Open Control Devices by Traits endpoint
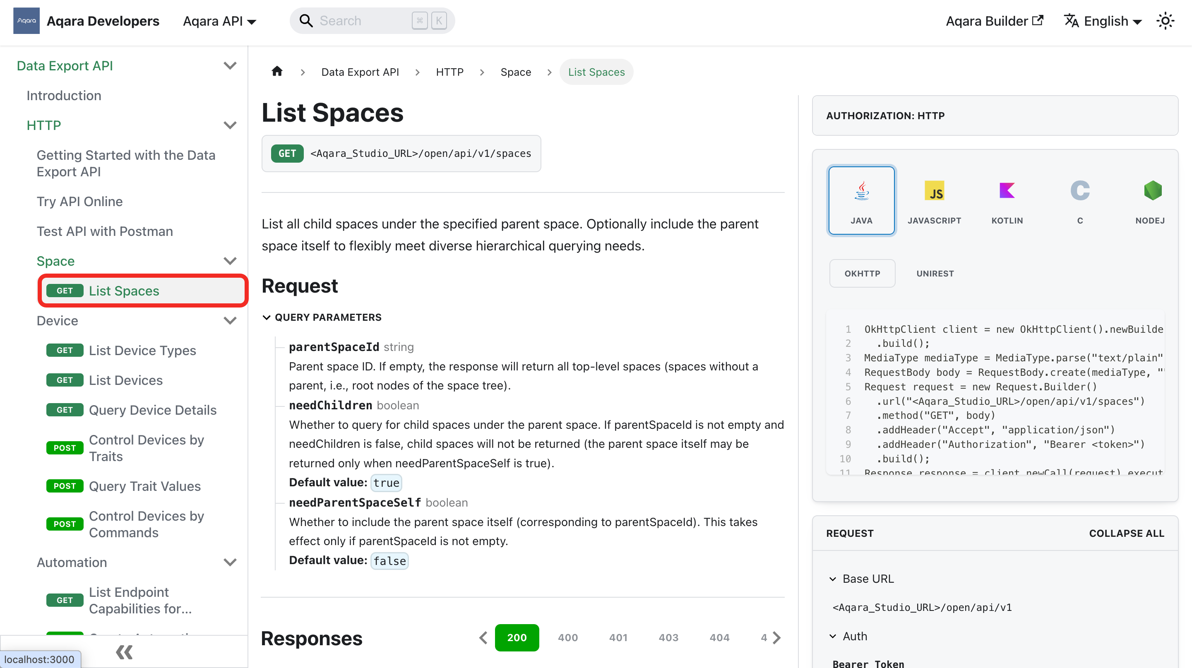Image resolution: width=1192 pixels, height=668 pixels. (146, 448)
